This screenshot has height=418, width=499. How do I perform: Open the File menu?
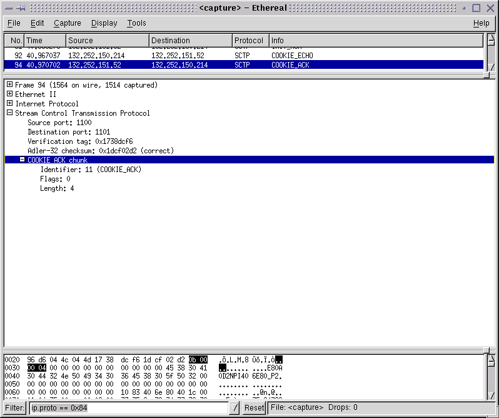pos(14,23)
